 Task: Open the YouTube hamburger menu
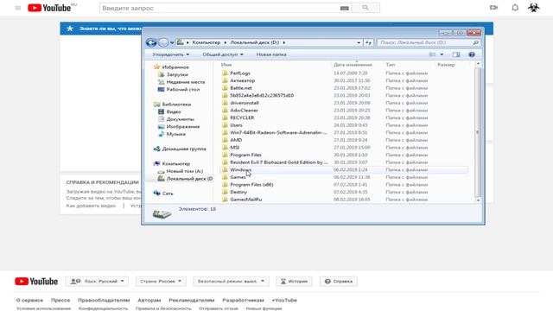click(x=18, y=8)
